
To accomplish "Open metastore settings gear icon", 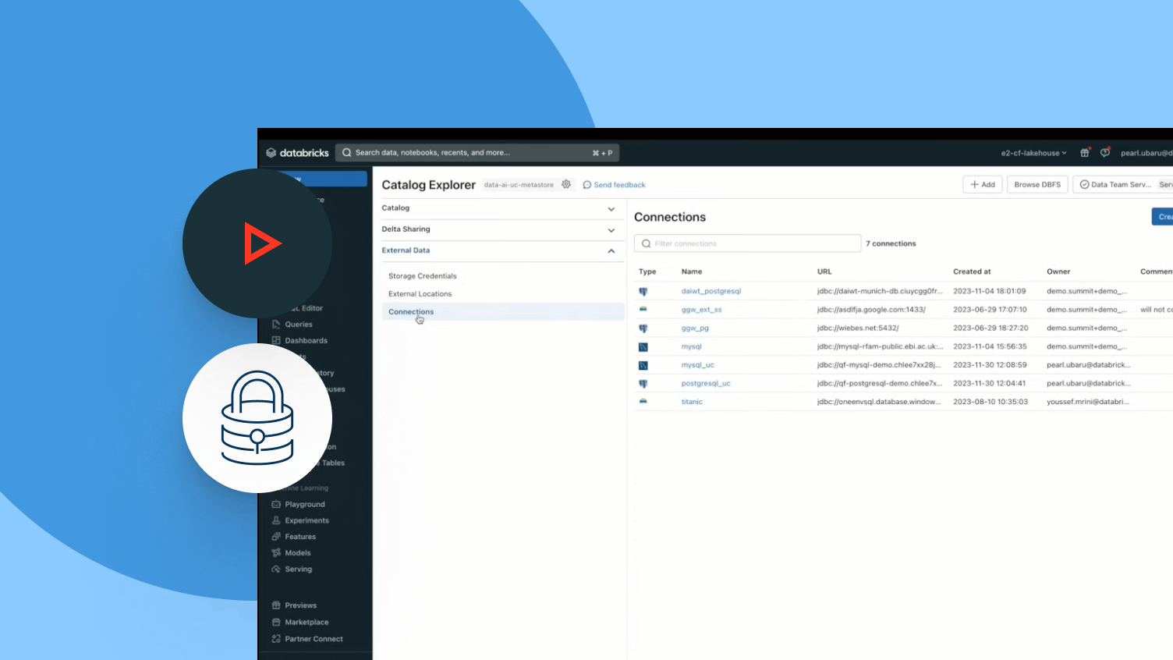I will [x=566, y=185].
